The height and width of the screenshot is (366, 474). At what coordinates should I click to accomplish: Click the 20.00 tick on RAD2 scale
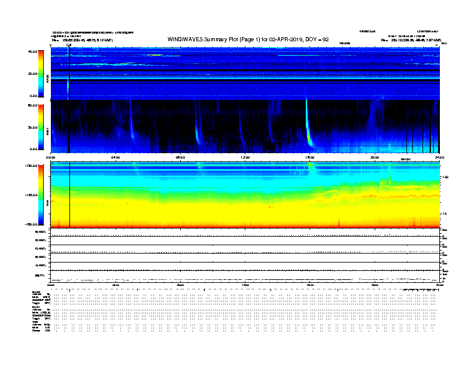(x=32, y=74)
